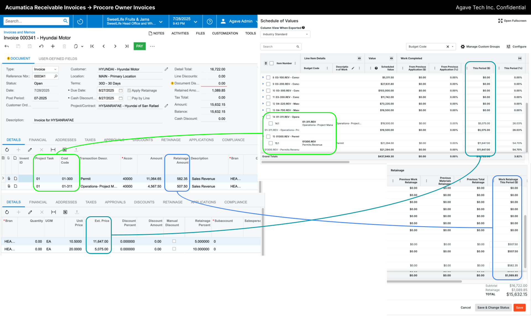Click the undo (cancel changes) icon

pyautogui.click(x=41, y=46)
